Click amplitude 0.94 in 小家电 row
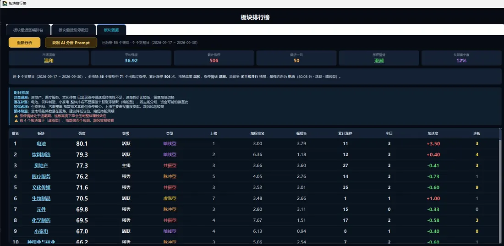Viewport: 504px width, 246px height. 301,231
